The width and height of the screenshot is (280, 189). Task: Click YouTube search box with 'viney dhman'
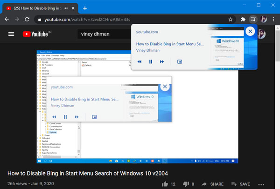pyautogui.click(x=105, y=34)
